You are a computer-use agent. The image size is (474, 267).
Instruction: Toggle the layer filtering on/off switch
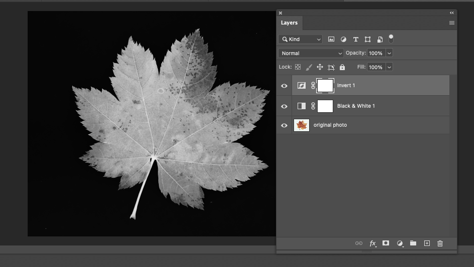[391, 39]
